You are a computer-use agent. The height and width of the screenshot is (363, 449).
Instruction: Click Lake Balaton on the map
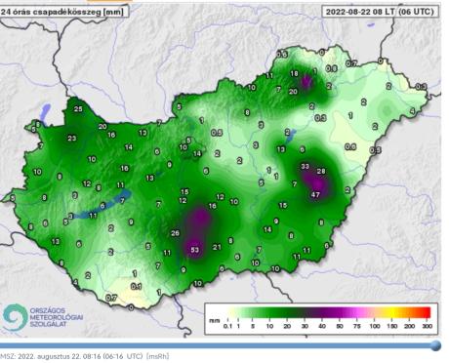pyautogui.click(x=100, y=206)
